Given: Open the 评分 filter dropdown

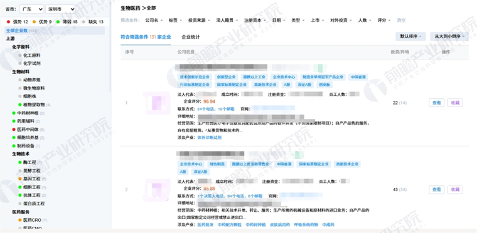Looking at the screenshot, I should (x=383, y=20).
